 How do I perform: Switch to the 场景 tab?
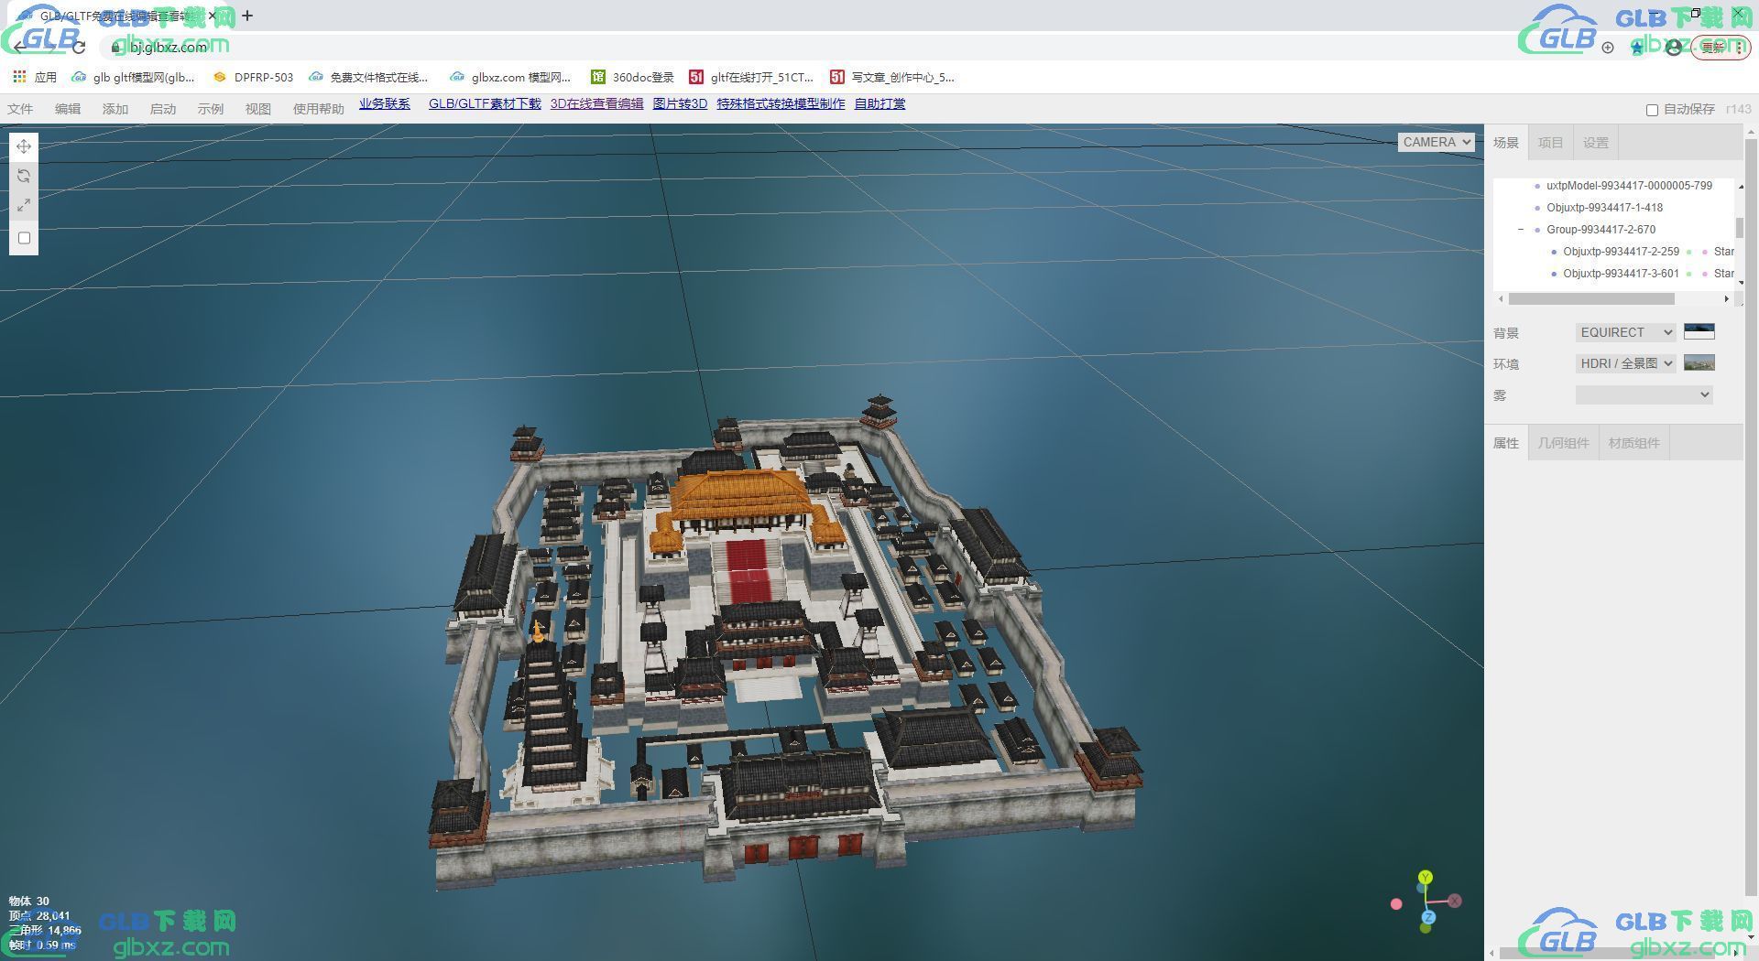[1506, 143]
